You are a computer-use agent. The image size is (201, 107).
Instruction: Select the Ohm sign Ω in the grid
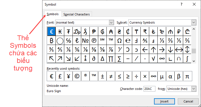click(119, 40)
